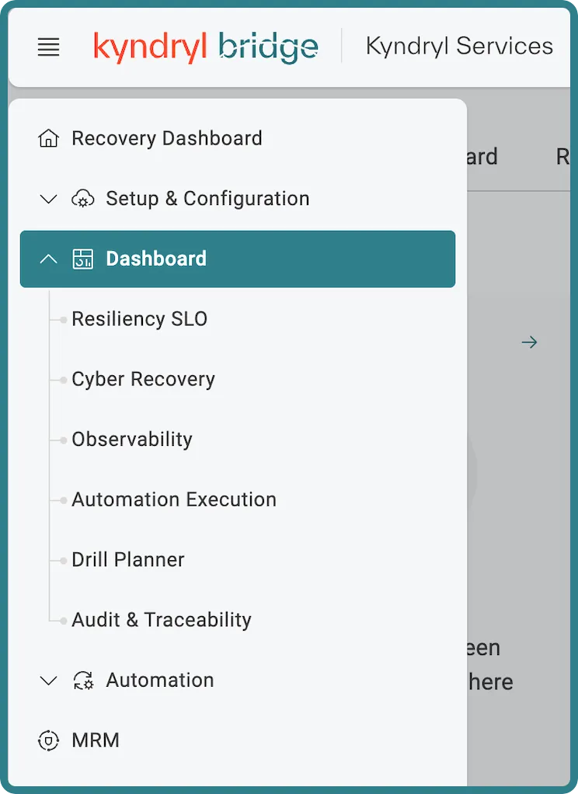Open the Observability page
578x794 pixels.
pyautogui.click(x=132, y=440)
